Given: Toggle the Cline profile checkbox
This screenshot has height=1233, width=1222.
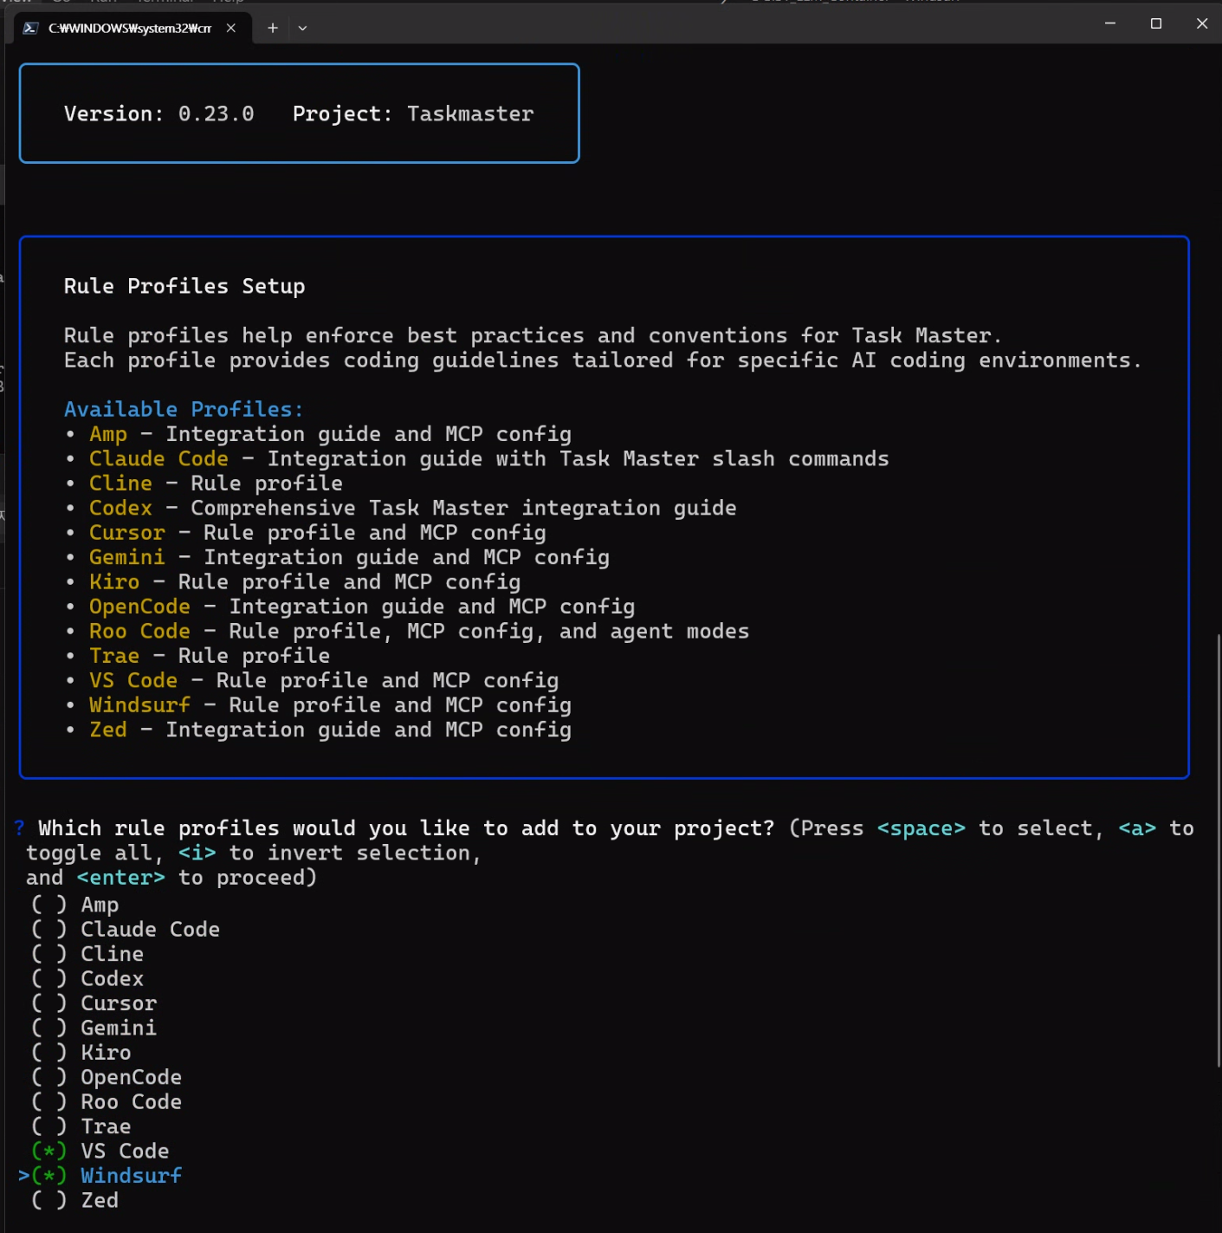Looking at the screenshot, I should 48,954.
